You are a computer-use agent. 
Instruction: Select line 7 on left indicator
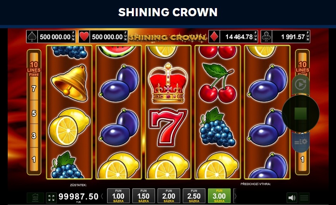(34, 88)
